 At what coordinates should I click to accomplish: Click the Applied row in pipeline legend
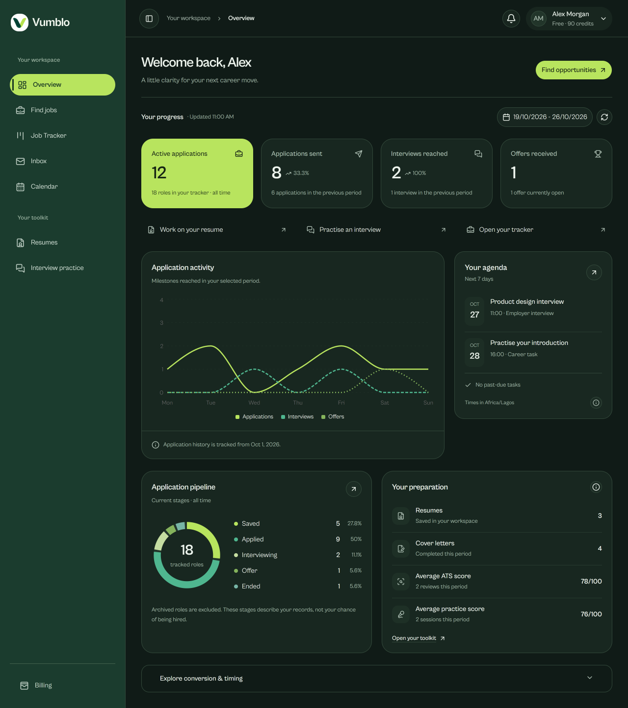(x=298, y=539)
